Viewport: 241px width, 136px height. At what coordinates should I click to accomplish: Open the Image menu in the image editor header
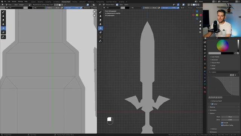(x=21, y=5)
